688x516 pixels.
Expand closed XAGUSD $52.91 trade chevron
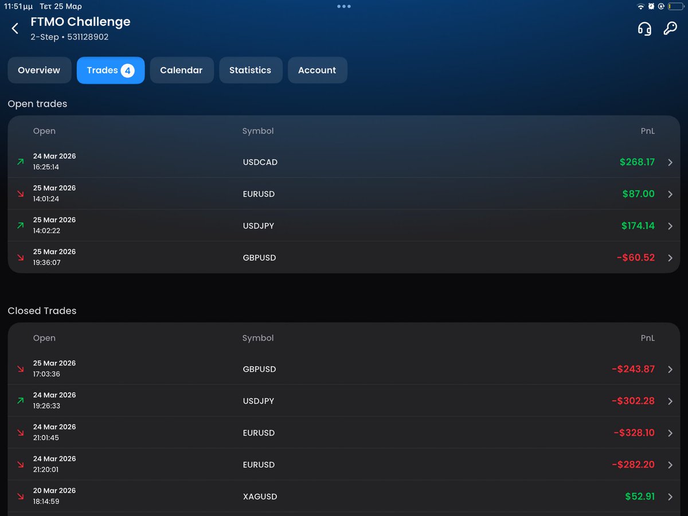point(670,497)
